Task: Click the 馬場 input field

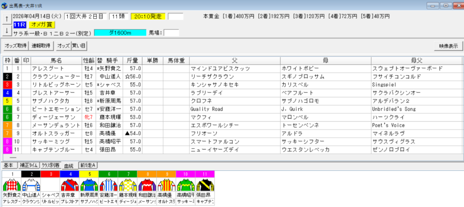Action: [x=171, y=33]
